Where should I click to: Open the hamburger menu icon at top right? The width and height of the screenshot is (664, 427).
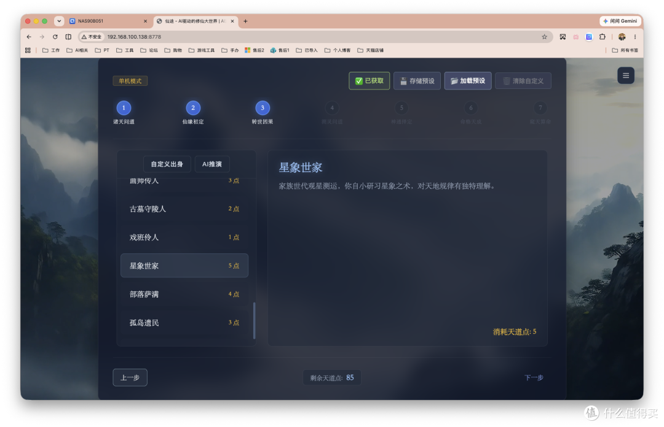click(625, 75)
